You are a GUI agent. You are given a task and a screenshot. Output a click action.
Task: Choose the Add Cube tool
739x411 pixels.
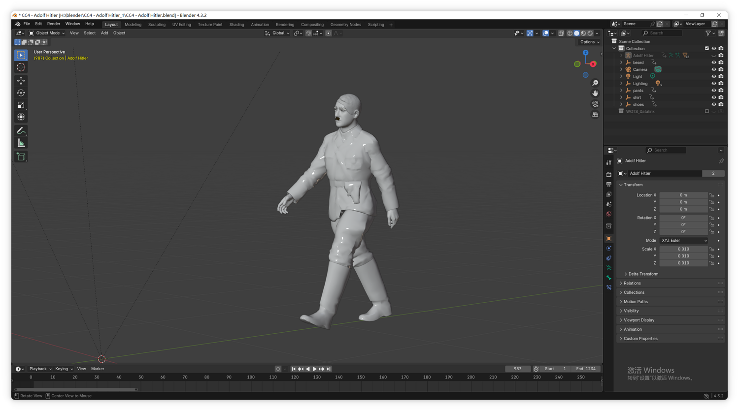pyautogui.click(x=21, y=157)
